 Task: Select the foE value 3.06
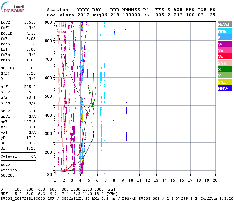click(x=31, y=39)
